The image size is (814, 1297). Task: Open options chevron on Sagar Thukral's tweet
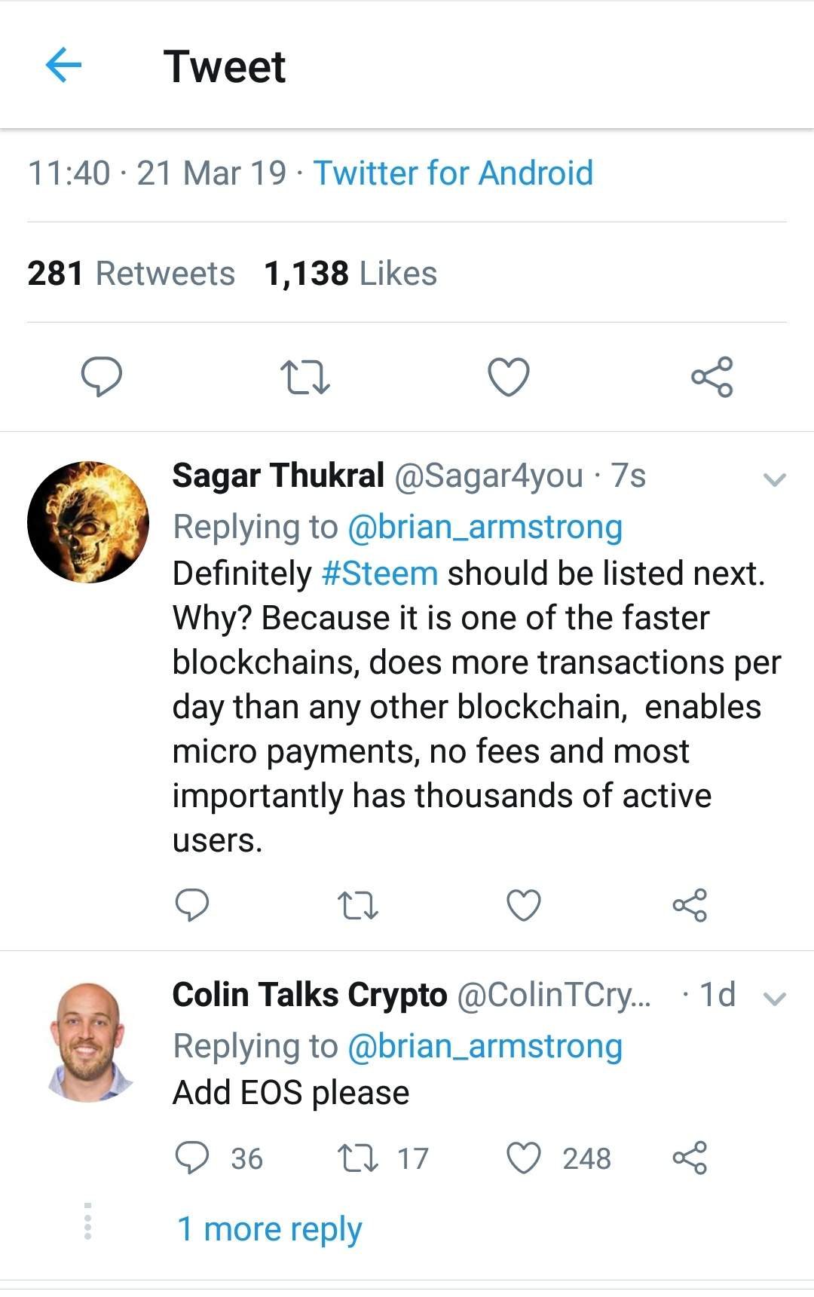[775, 479]
